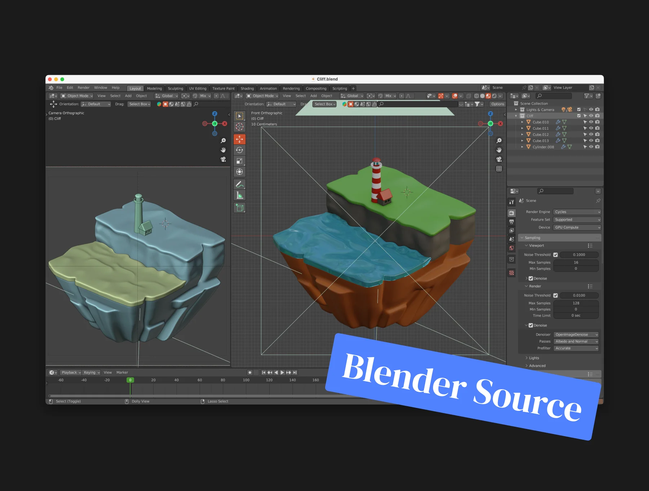Hide Cube.010 in viewport with eye icon

[x=591, y=122]
